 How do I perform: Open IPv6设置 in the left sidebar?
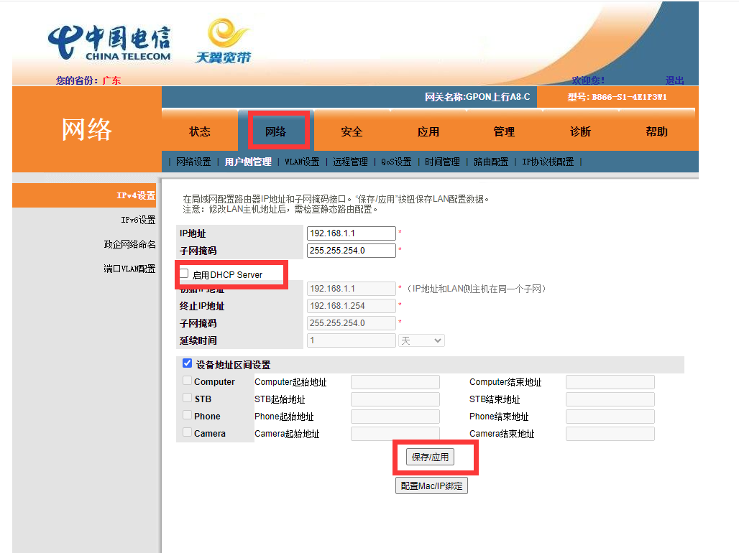point(137,220)
